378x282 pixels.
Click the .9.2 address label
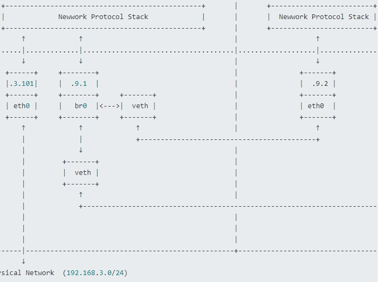320,83
